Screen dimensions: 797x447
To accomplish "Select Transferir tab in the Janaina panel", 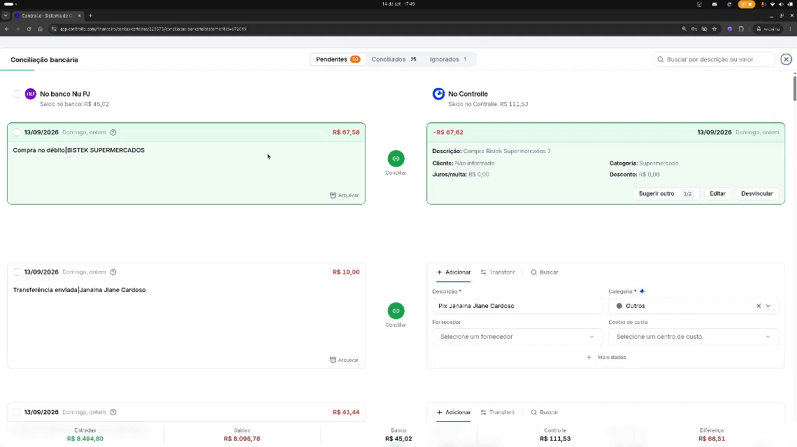I will pos(498,272).
